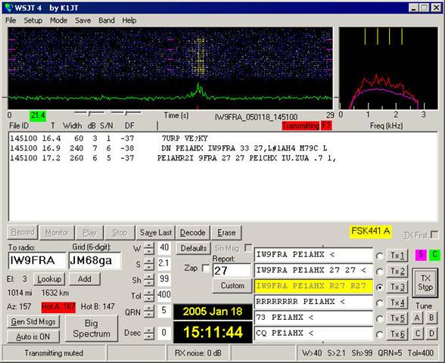The width and height of the screenshot is (445, 363).
Task: Click the FSK441 A mode label
Action: click(x=371, y=231)
